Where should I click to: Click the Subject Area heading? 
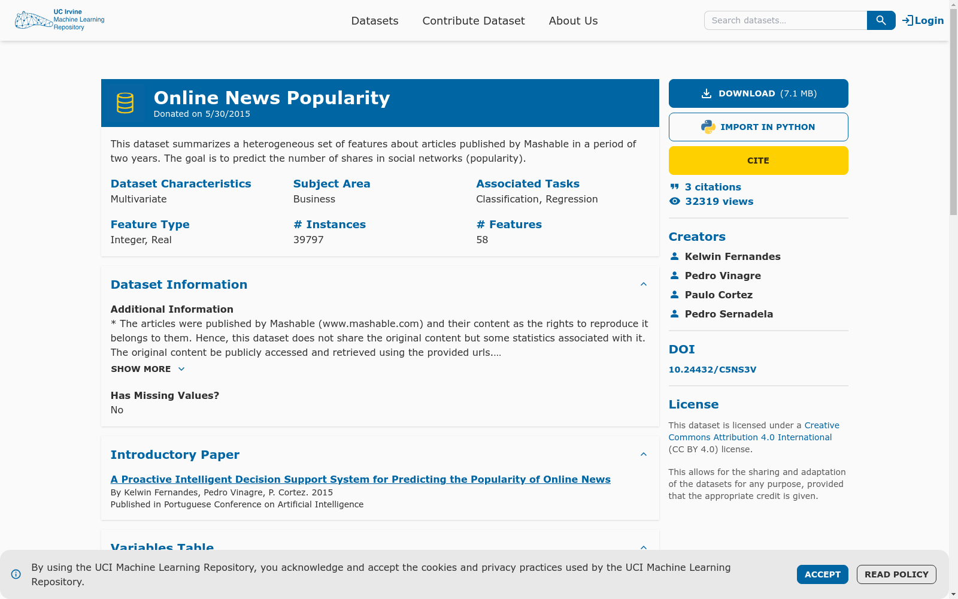[332, 184]
